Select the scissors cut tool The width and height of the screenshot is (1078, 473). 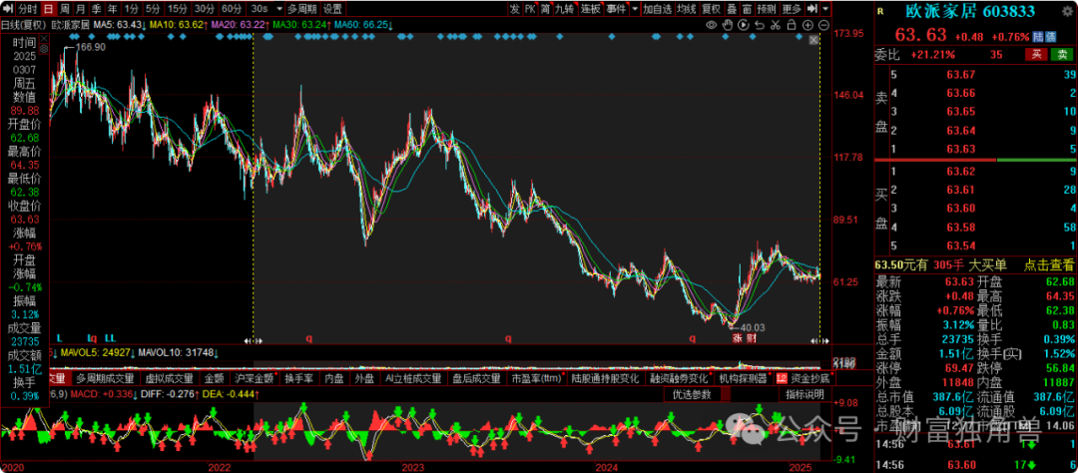pyautogui.click(x=776, y=25)
